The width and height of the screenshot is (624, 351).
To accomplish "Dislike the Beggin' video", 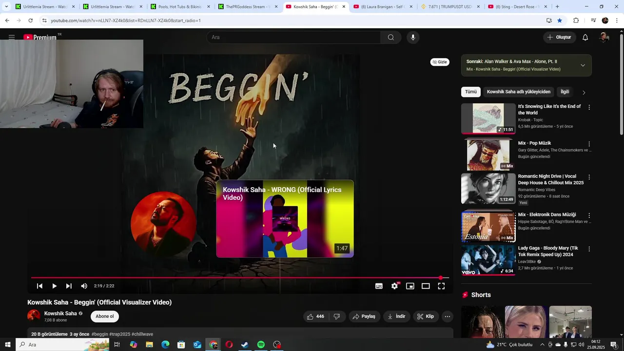I will tap(336, 316).
